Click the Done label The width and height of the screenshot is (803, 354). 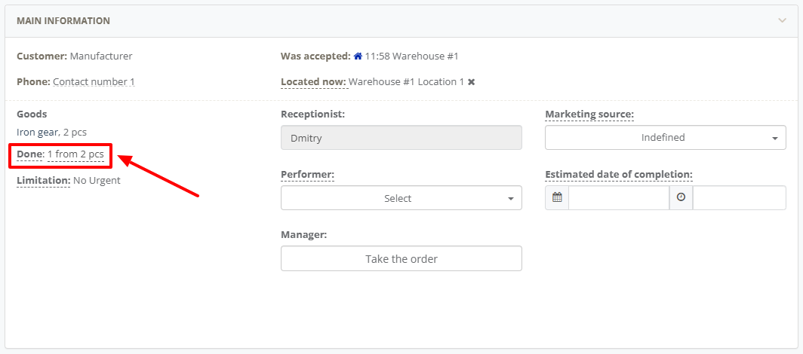coord(30,154)
